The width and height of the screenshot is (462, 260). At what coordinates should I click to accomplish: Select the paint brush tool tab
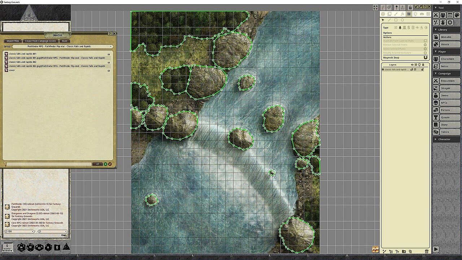tap(396, 14)
